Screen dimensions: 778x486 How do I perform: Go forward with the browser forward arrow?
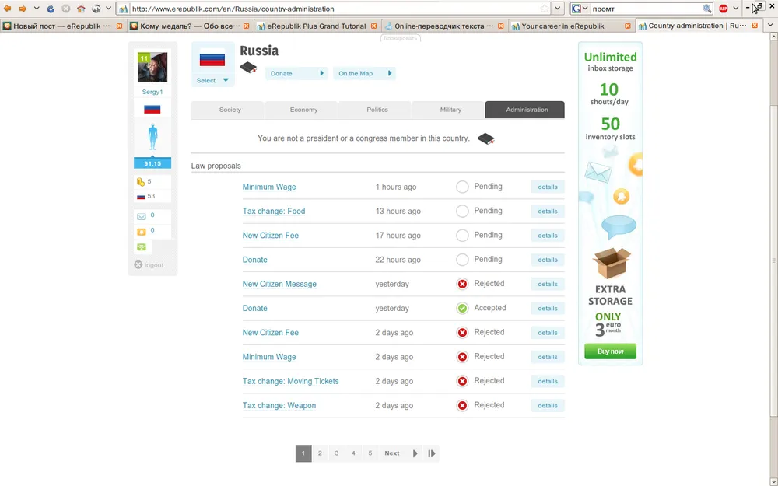pyautogui.click(x=23, y=9)
